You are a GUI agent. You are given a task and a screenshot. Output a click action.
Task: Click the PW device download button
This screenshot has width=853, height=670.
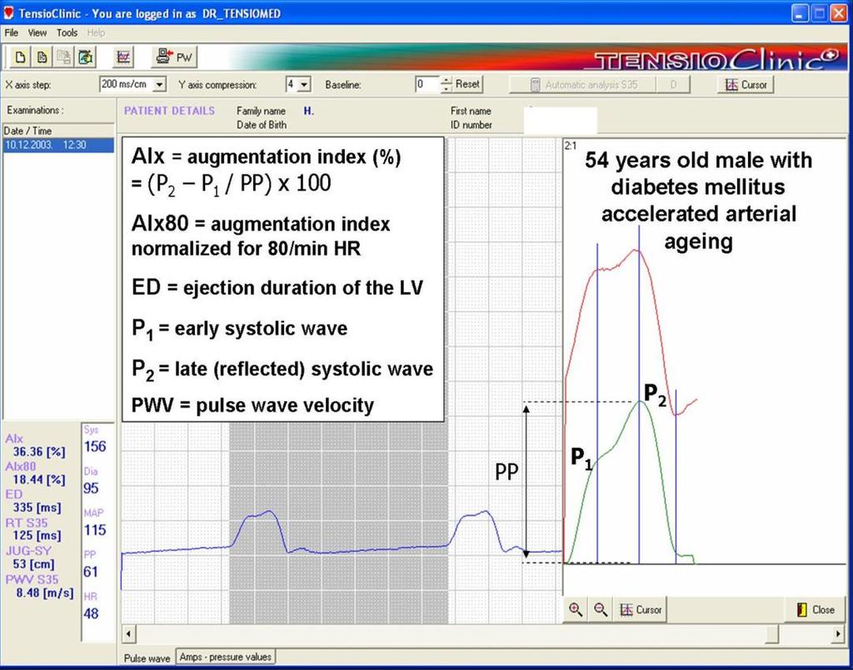(x=174, y=57)
